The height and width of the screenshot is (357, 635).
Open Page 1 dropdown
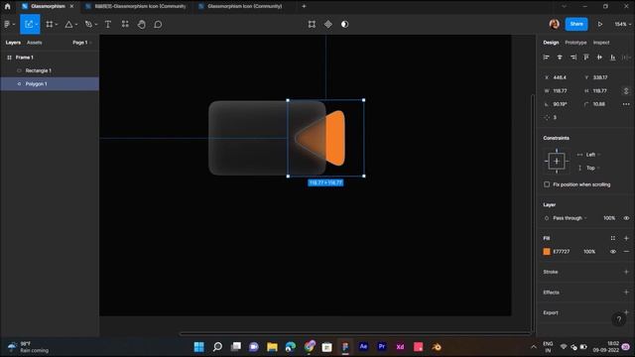(82, 43)
